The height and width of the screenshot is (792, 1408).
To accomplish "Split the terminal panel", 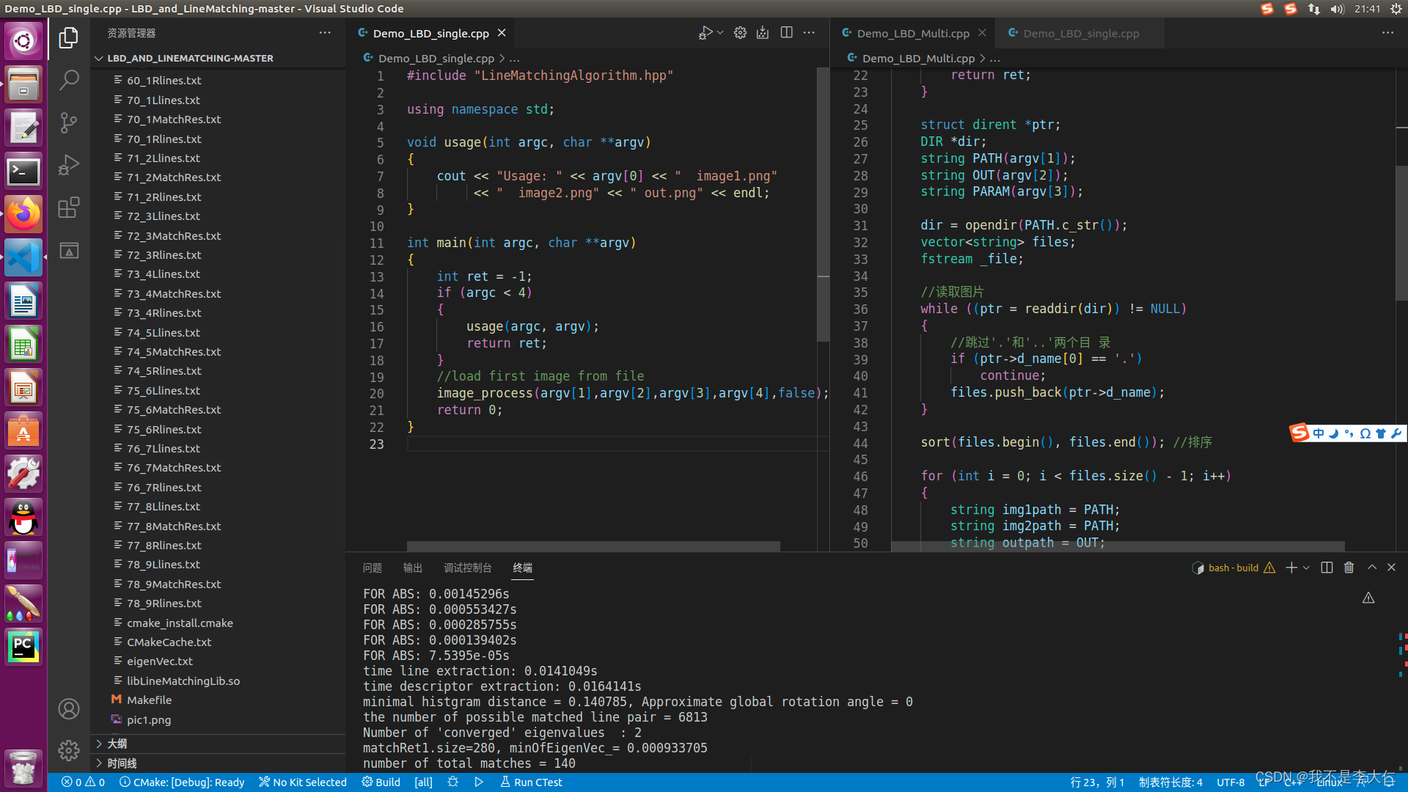I will coord(1327,568).
